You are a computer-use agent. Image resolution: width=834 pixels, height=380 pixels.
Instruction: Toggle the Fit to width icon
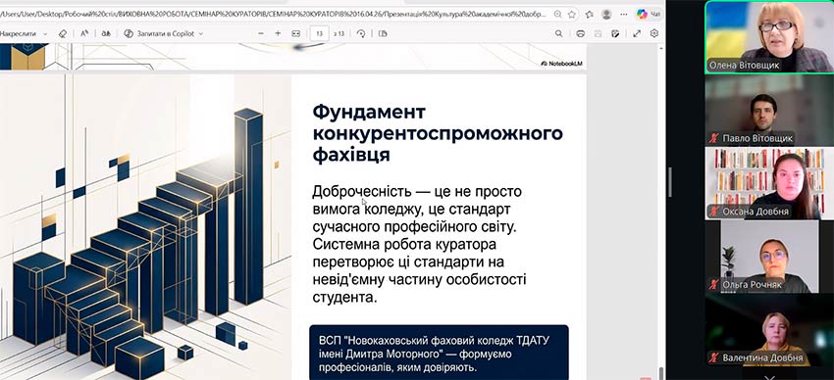point(295,33)
